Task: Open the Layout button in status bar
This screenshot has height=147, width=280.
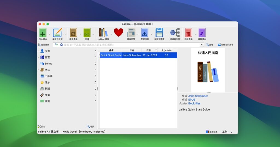Action: (212, 131)
